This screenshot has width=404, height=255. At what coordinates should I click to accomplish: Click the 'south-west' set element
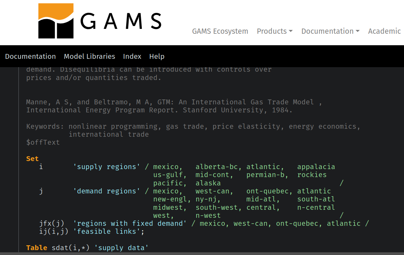(216, 207)
